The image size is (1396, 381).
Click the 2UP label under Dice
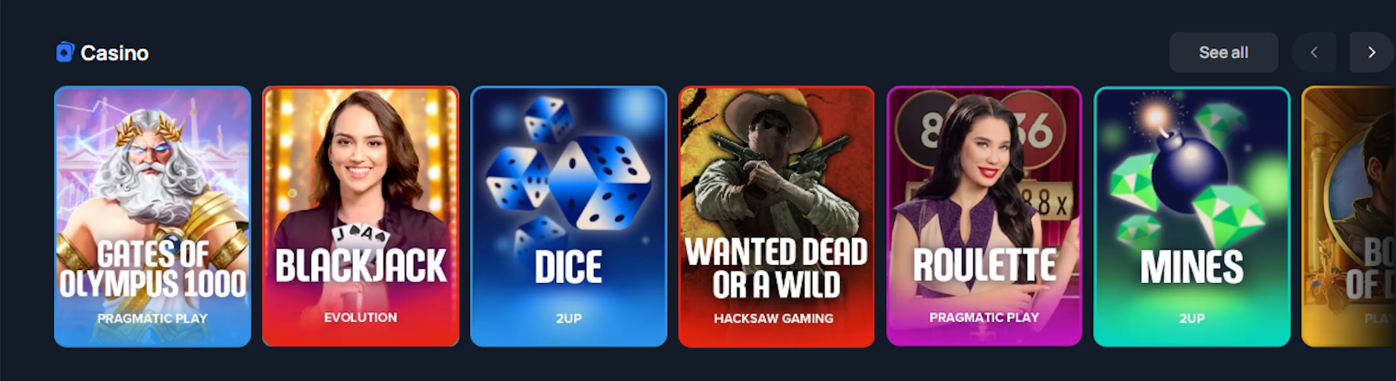(569, 319)
